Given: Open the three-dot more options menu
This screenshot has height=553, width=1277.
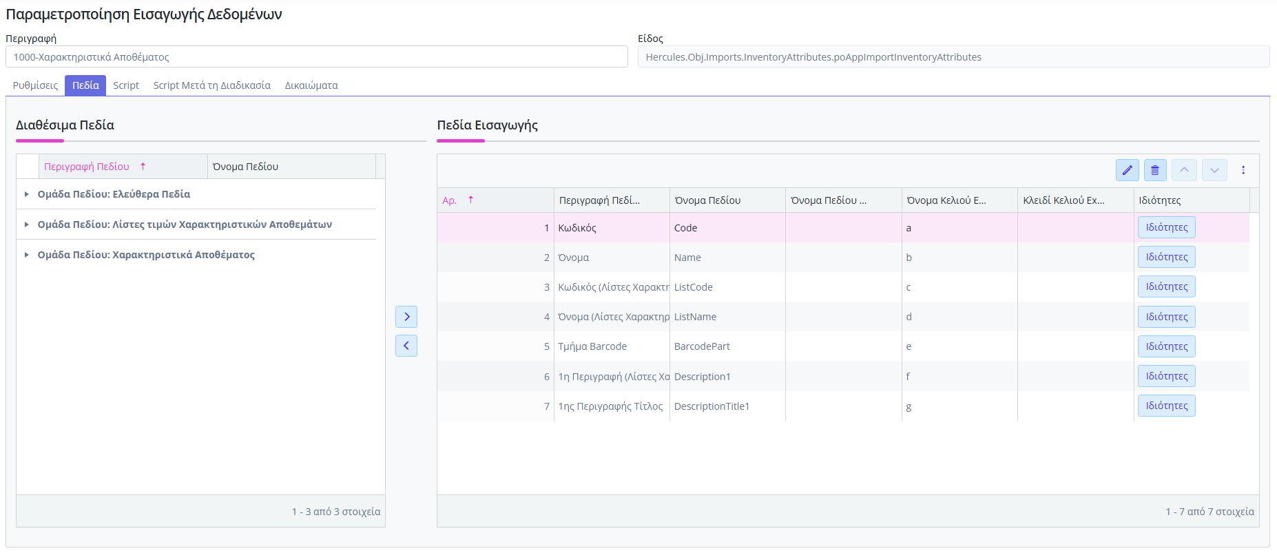Looking at the screenshot, I should 1243,170.
